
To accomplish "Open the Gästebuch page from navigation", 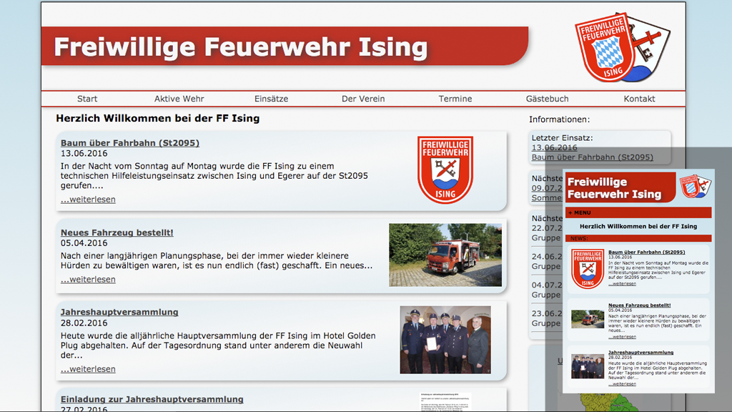I will pyautogui.click(x=547, y=99).
